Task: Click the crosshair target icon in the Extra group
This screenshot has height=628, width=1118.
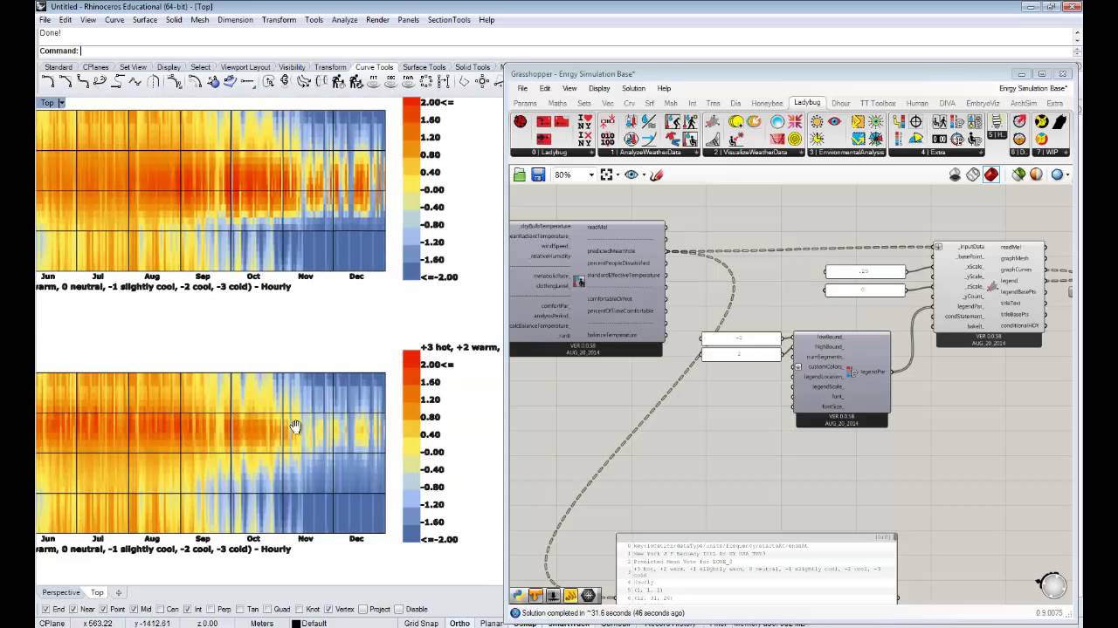Action: [x=915, y=122]
